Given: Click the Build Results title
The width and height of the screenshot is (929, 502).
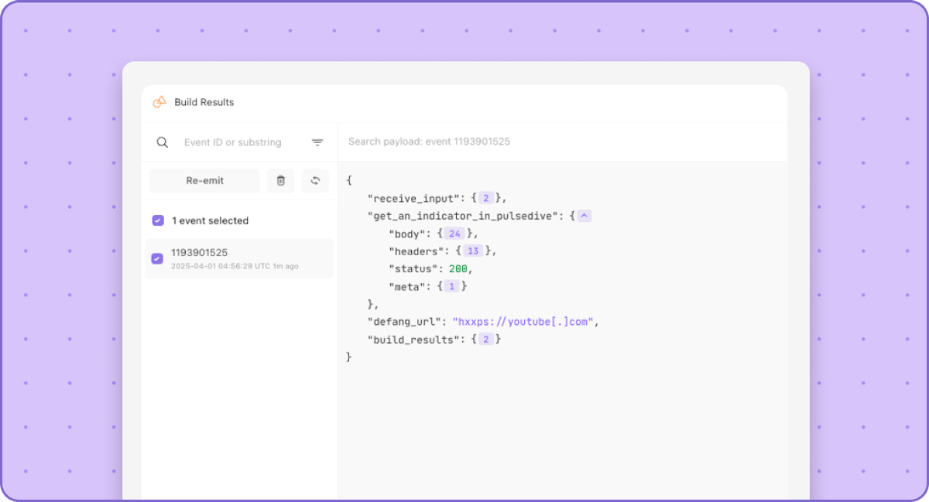Looking at the screenshot, I should tap(204, 102).
